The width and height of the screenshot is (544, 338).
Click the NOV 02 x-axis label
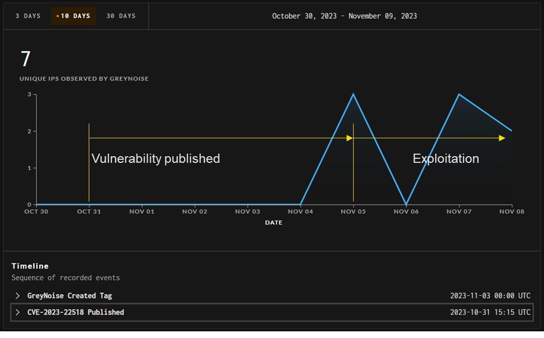[x=195, y=212]
